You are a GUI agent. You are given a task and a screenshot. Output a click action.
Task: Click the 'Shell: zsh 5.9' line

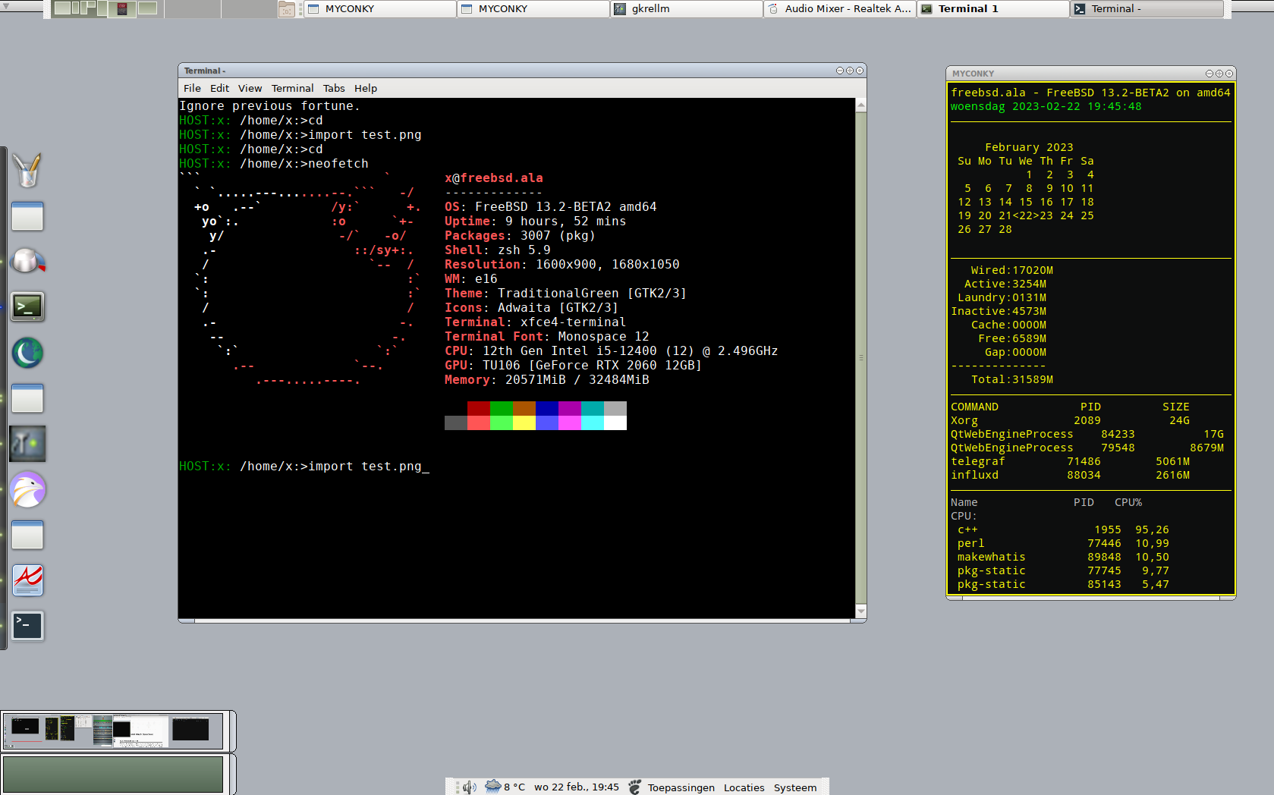[498, 250]
